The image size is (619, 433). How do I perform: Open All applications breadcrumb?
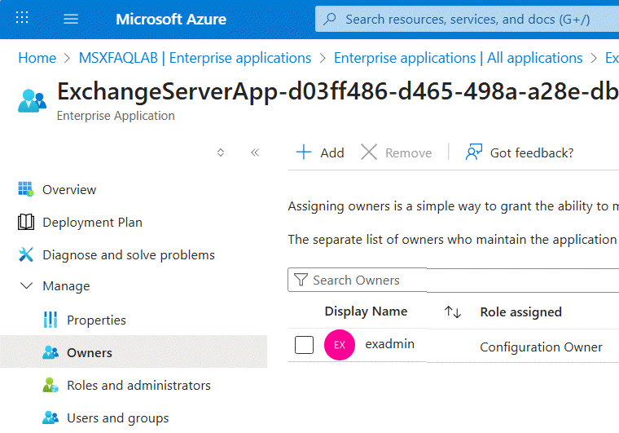459,58
